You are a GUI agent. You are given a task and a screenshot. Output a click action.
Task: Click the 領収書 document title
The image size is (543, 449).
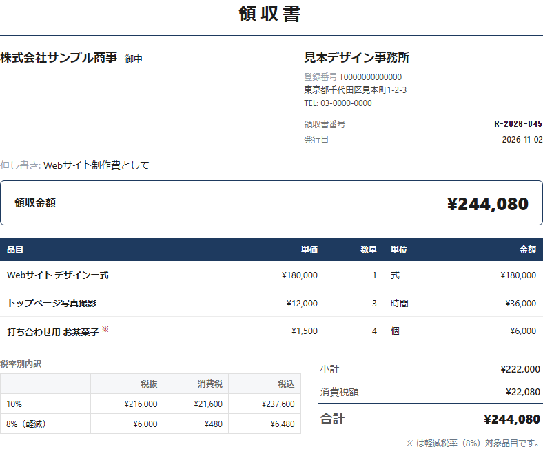[x=269, y=14]
